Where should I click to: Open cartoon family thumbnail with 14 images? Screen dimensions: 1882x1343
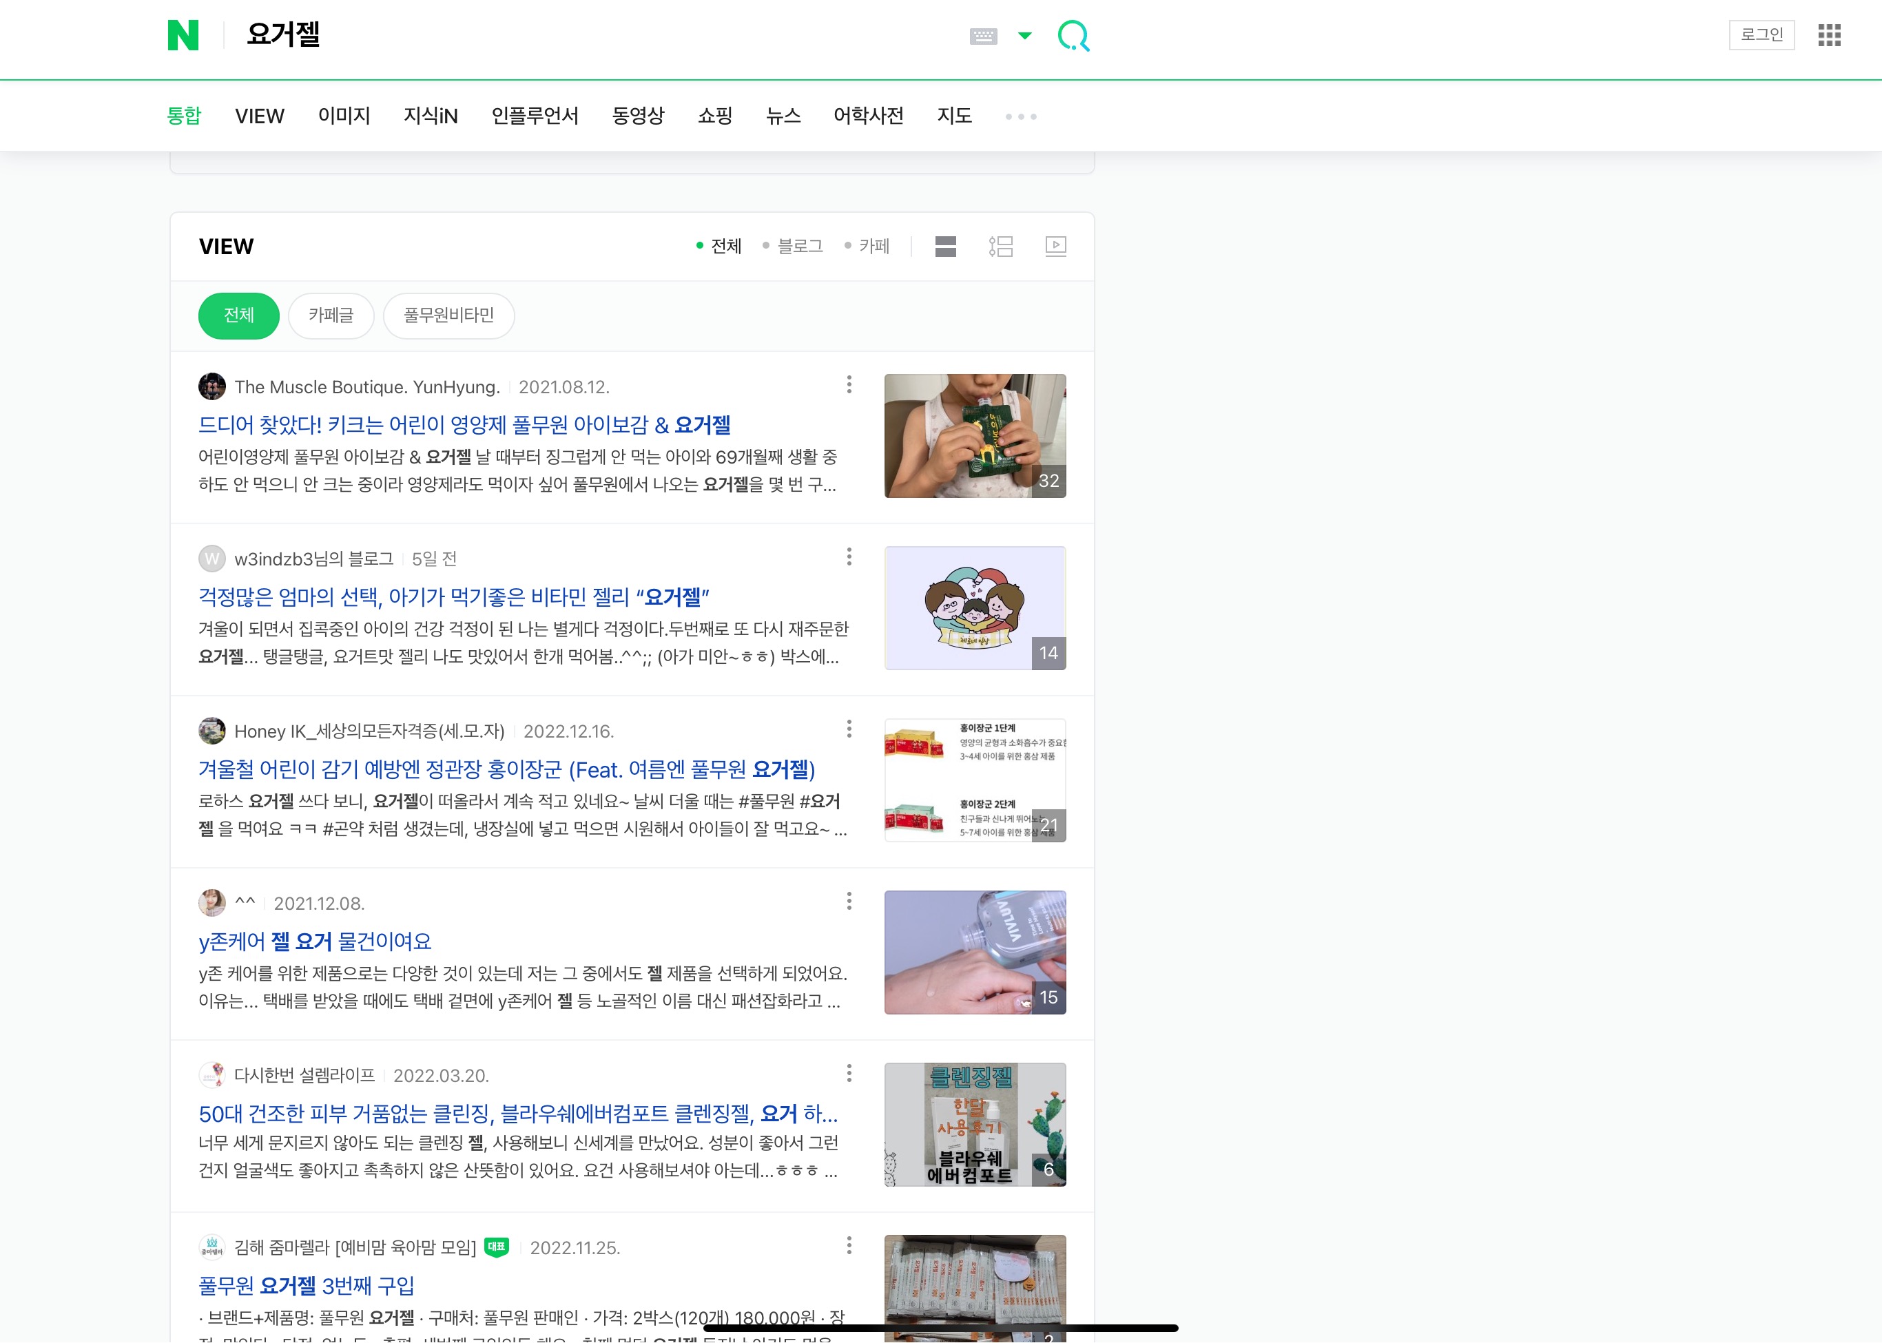975,608
